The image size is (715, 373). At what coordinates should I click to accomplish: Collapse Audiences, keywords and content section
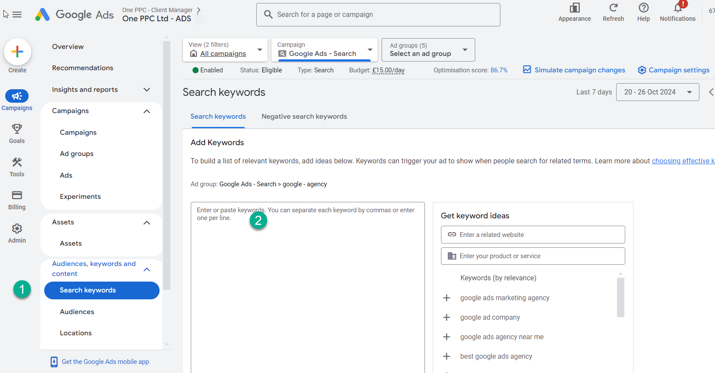[147, 269]
